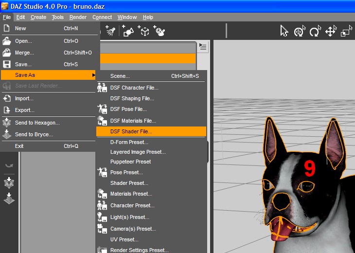Select Pose Preset...

[151, 172]
